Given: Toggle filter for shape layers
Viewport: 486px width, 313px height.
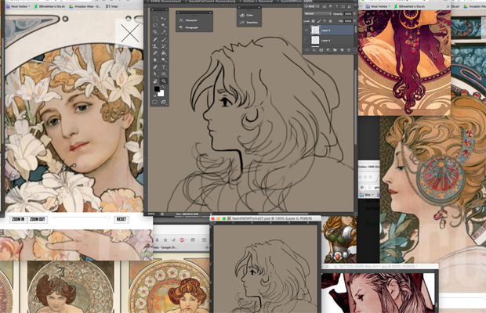Looking at the screenshot, I should pyautogui.click(x=343, y=6).
